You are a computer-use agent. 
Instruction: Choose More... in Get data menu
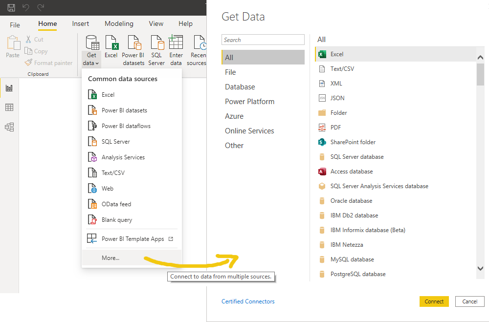111,258
